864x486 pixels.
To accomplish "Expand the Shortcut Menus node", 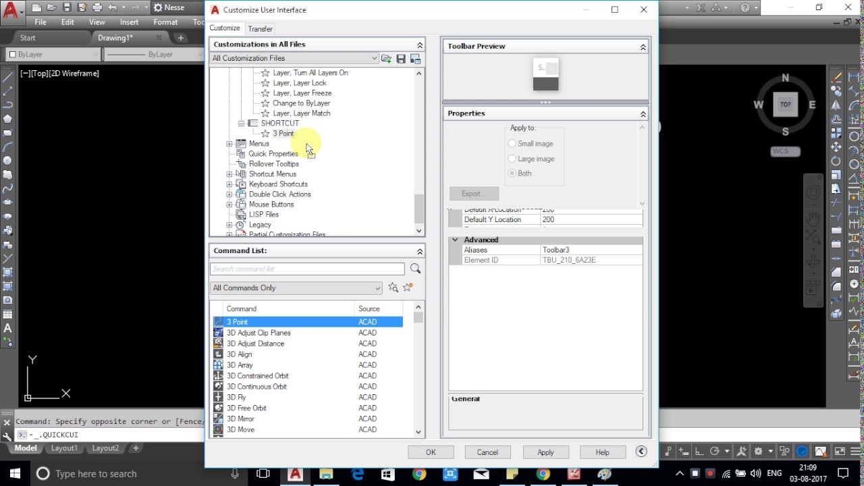I will (230, 174).
